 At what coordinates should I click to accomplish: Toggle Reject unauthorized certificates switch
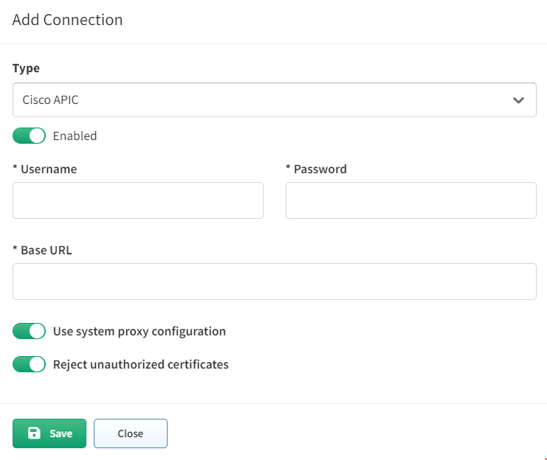click(29, 364)
